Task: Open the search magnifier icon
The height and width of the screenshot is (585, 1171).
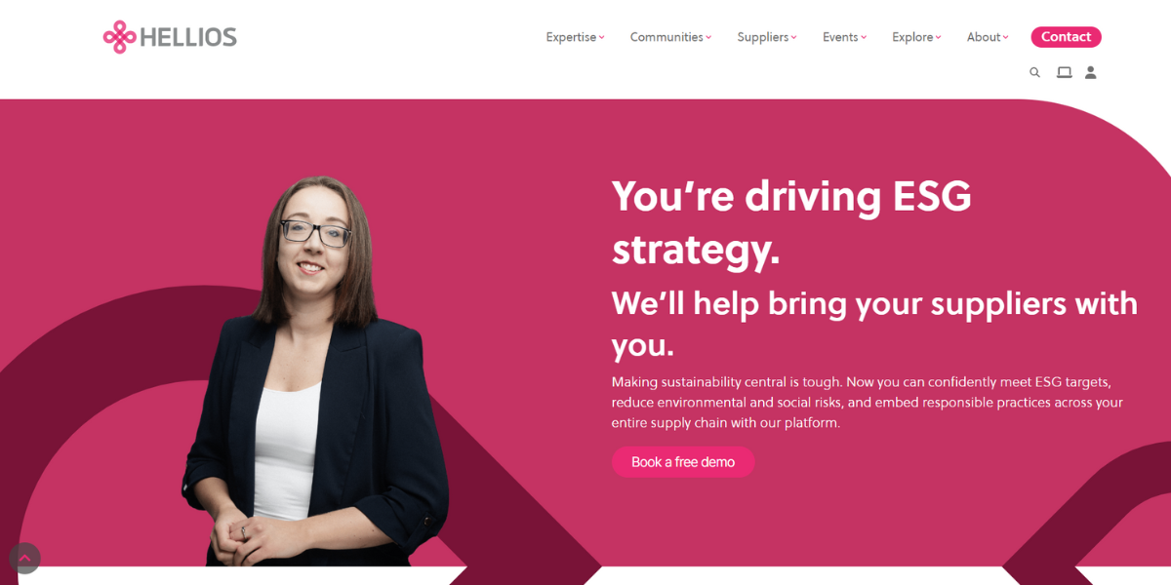Action: pyautogui.click(x=1034, y=72)
